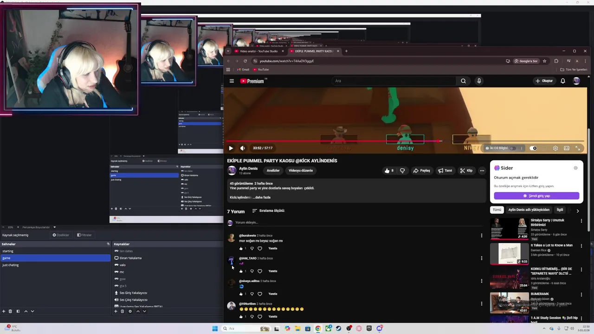Play the YouTube video
Viewport: 594px width, 334px height.
(231, 148)
